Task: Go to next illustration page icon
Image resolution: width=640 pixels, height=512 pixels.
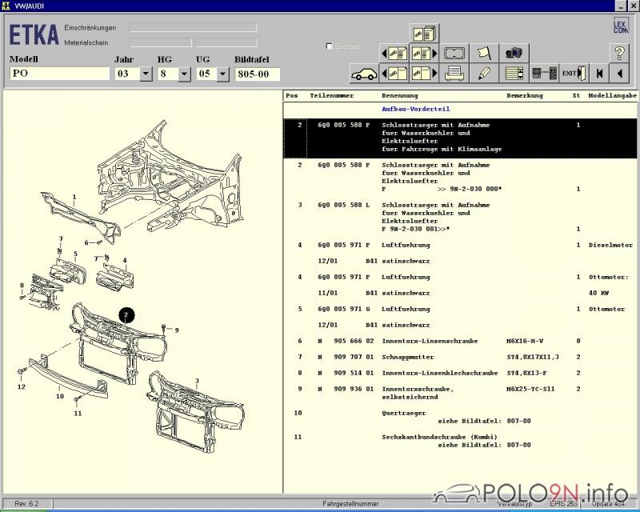Action: coord(424,74)
